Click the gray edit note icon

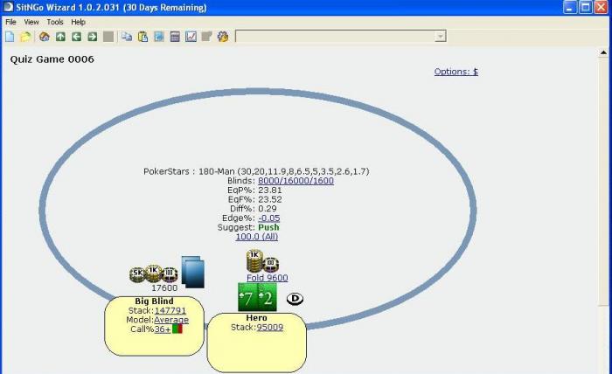[206, 37]
